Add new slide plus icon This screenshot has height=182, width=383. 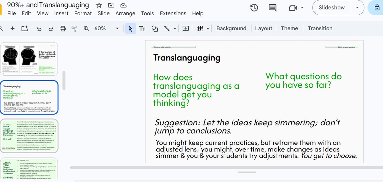[12, 28]
